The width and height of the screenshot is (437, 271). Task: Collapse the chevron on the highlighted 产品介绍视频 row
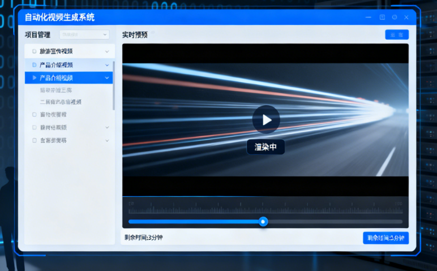coord(107,78)
